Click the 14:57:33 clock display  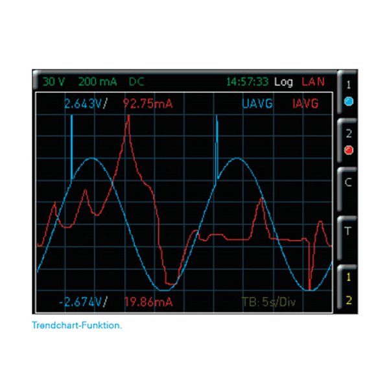[x=247, y=82]
